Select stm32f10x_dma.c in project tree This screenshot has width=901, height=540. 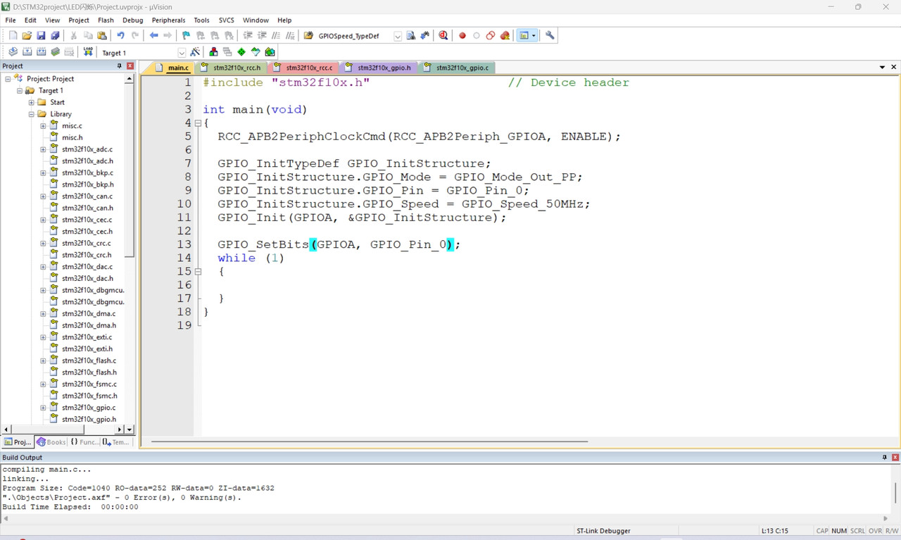(x=89, y=314)
